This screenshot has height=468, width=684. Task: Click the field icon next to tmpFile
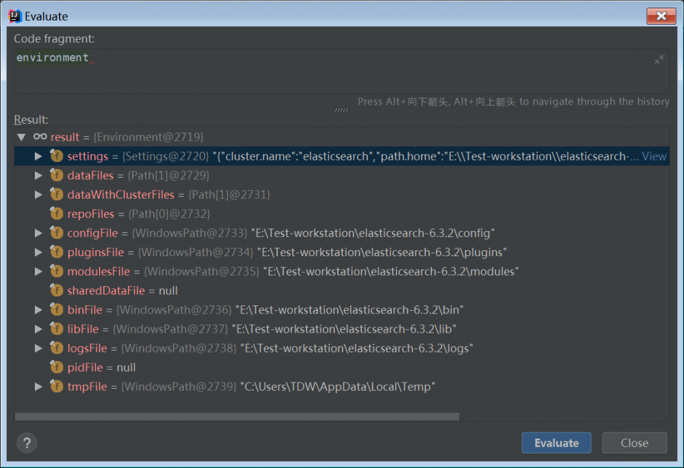57,387
